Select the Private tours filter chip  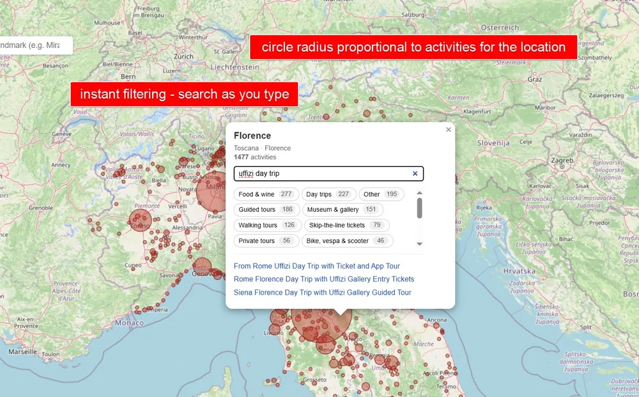[x=266, y=241]
